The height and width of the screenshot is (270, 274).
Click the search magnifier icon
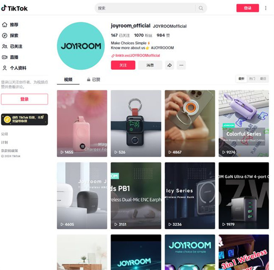click(x=201, y=8)
